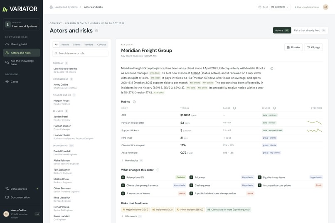Open the AC user avatar in header
The width and height of the screenshot is (335, 223).
[x=325, y=7]
